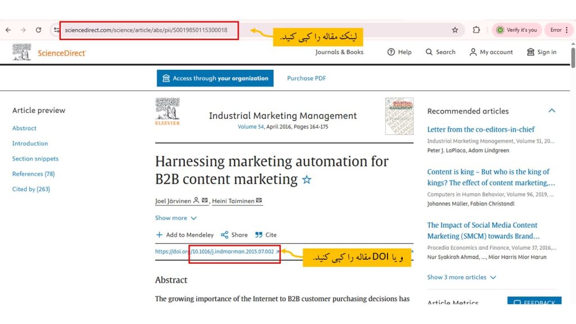This screenshot has height=324, width=576.
Task: Open Help from the question mark icon
Action: coord(391,52)
